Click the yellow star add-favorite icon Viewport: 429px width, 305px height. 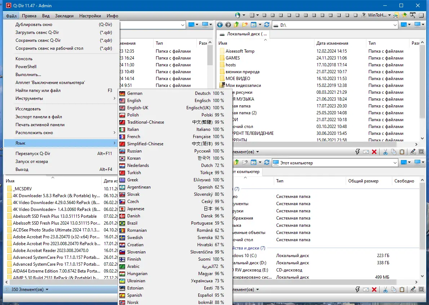(404, 15)
